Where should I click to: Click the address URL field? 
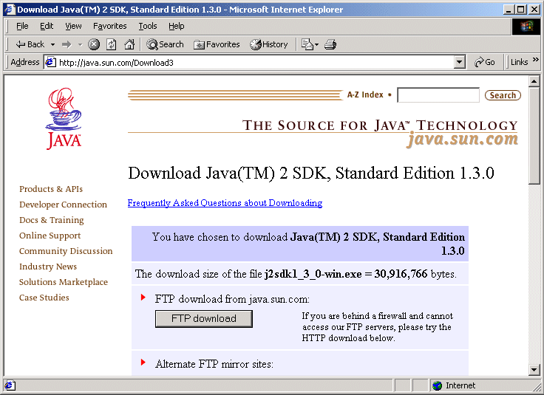(x=255, y=62)
